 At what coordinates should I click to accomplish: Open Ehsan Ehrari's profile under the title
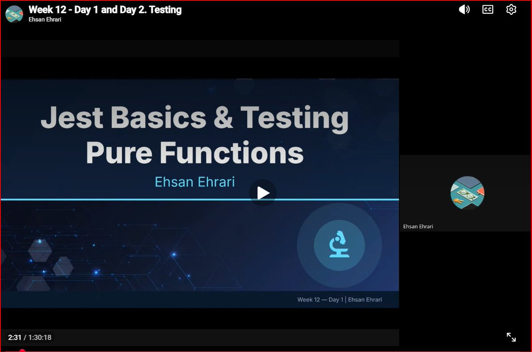[x=45, y=19]
